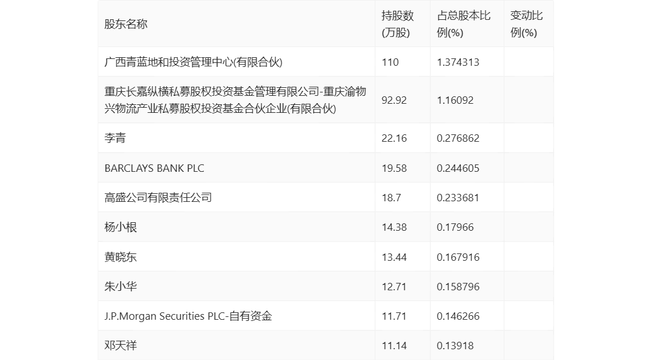652x360 pixels.
Task: Select the BARCLAYS BANK PLC row
Action: (154, 168)
